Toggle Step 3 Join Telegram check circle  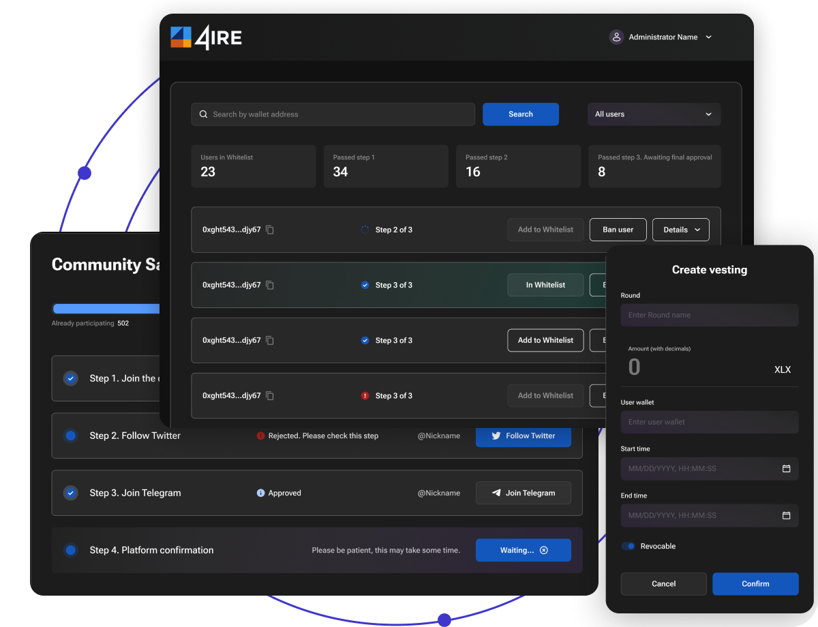point(70,493)
